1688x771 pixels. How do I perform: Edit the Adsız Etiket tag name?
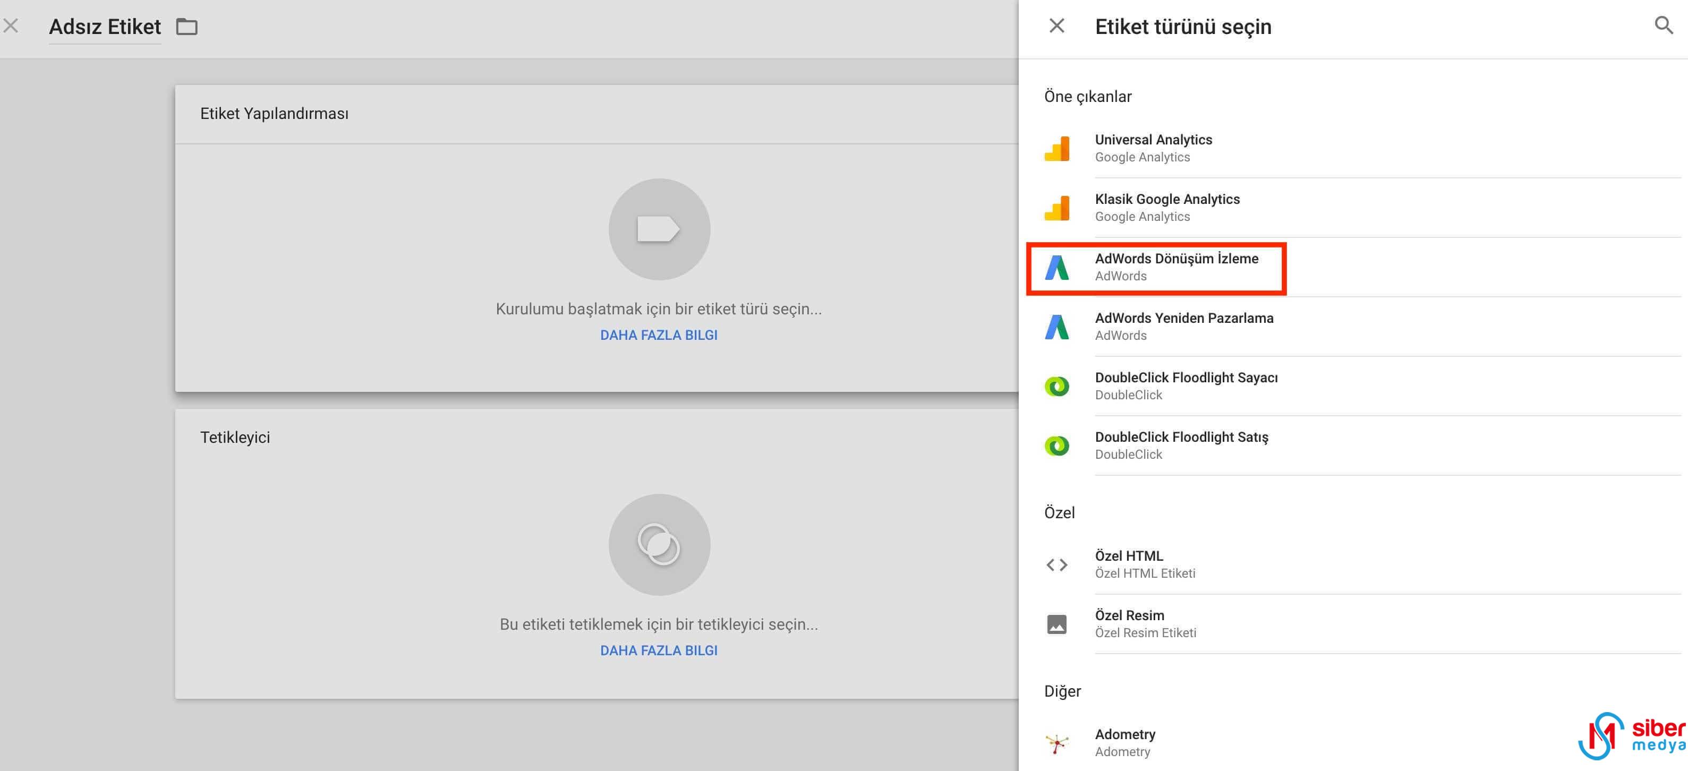[105, 27]
